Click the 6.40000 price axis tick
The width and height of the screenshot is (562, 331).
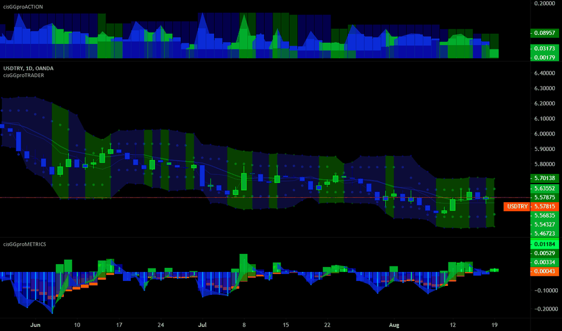click(x=545, y=73)
